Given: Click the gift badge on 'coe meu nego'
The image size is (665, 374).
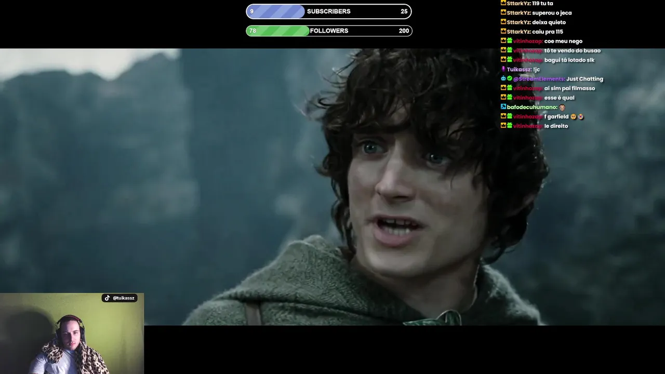Looking at the screenshot, I should [510, 41].
